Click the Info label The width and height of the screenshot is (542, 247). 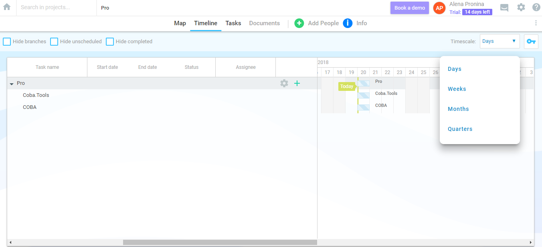tap(362, 23)
